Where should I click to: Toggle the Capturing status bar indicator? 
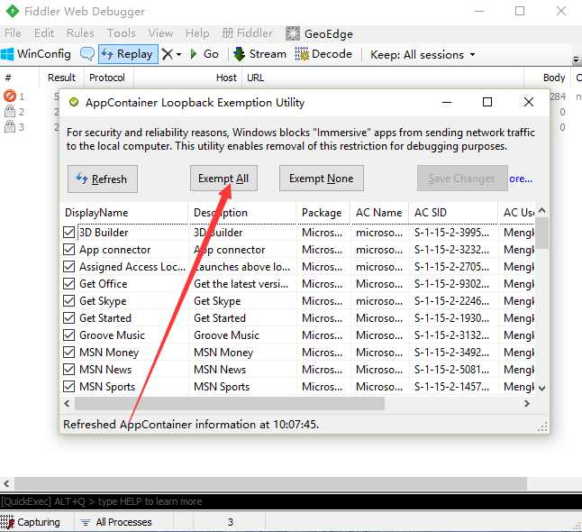point(31,522)
